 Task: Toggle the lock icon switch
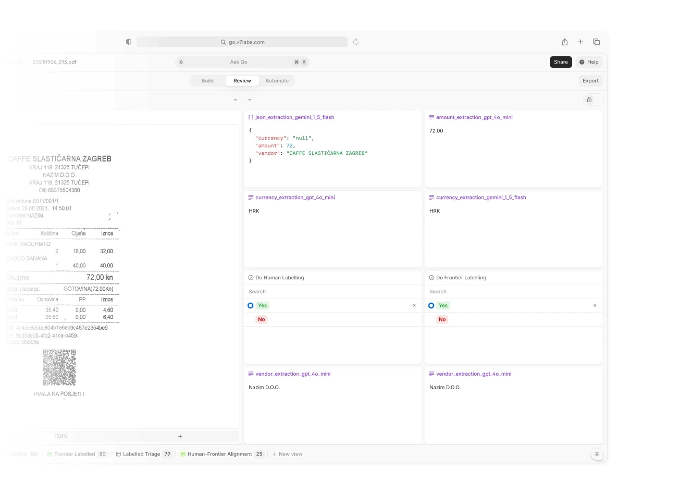coord(592,100)
